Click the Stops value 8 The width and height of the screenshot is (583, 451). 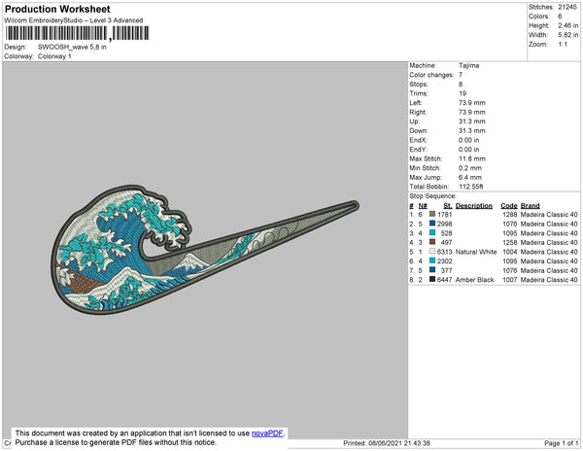pos(461,84)
